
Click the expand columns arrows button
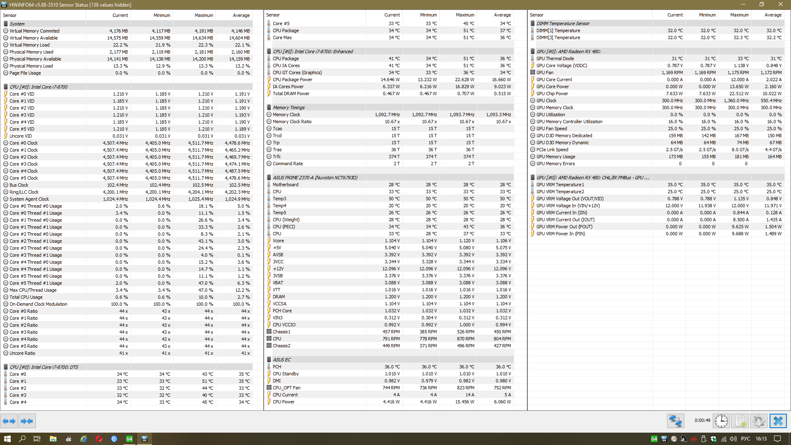[9, 421]
